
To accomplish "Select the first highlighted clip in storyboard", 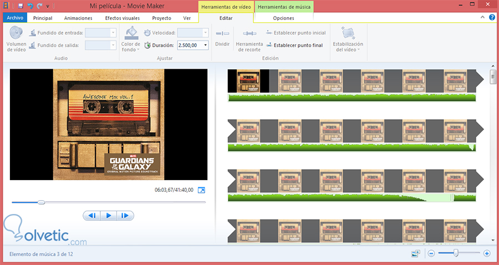I will coord(248,81).
